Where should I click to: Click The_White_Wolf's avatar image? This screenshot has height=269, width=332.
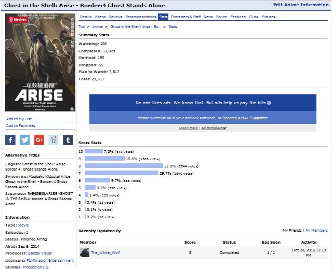84,252
